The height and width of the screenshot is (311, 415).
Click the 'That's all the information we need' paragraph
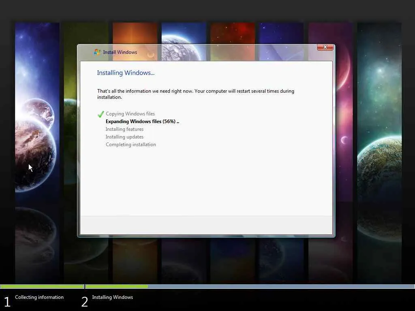[196, 94]
